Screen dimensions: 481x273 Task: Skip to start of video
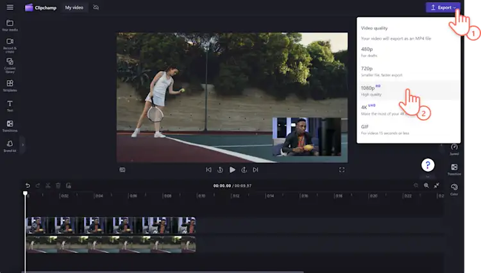coord(208,170)
